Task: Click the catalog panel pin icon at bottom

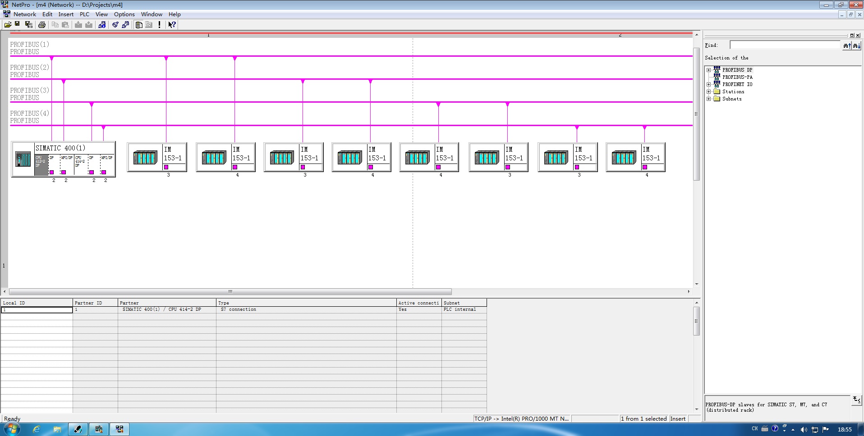Action: click(x=856, y=400)
